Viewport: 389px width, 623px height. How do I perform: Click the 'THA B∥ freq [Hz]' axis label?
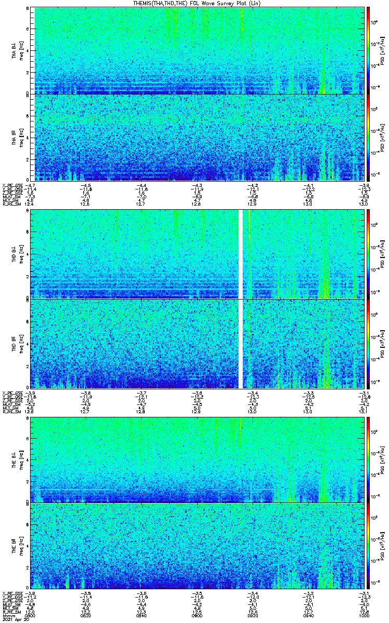[x=18, y=138]
